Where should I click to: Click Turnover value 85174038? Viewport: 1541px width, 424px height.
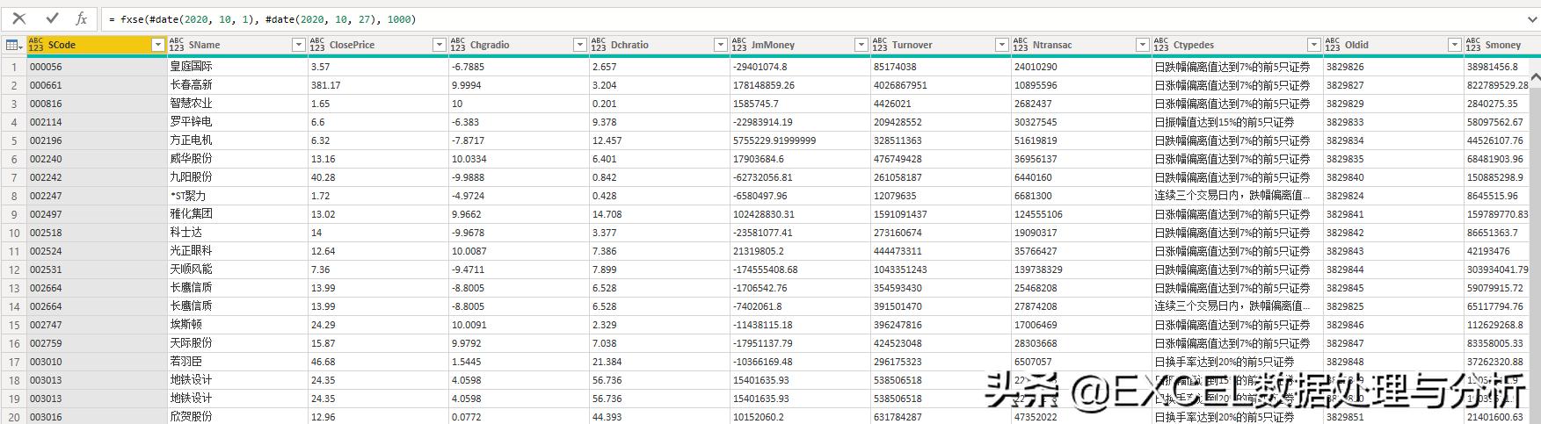[941, 67]
